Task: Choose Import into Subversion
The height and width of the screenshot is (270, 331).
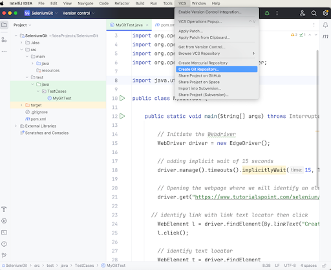Action: 217,88
